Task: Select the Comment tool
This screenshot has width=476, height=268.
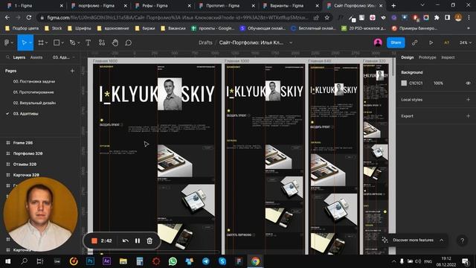Action: (x=129, y=43)
